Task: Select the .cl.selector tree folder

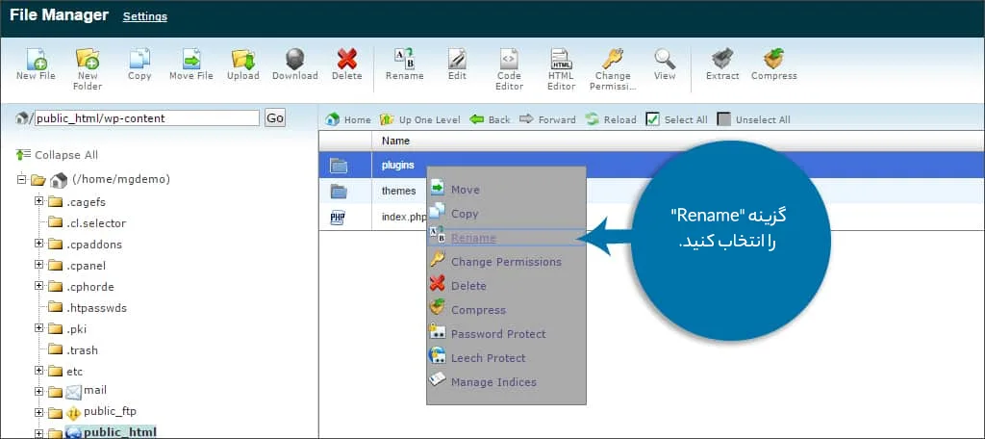Action: click(95, 223)
